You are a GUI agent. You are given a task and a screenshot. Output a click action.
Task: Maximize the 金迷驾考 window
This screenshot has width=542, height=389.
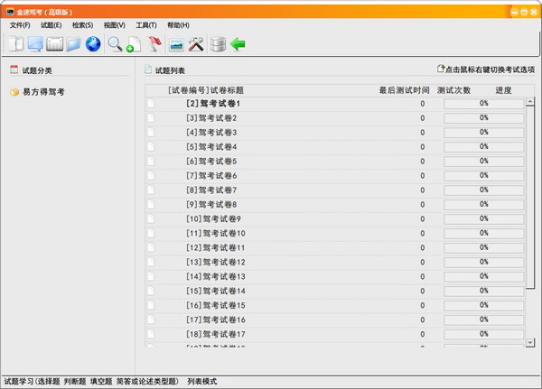click(x=524, y=12)
